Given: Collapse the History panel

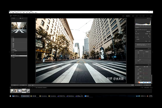Looking at the screenshot, I should click(11, 54).
